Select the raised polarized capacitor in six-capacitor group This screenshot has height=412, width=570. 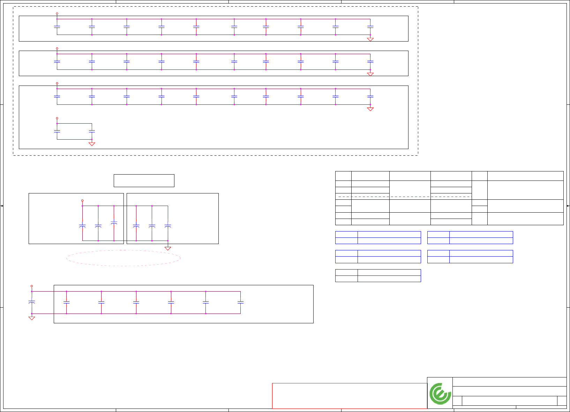tap(114, 222)
